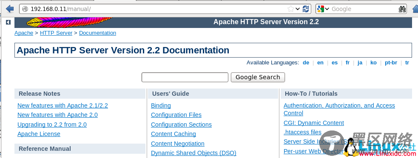Open the Content Caching link
This screenshot has height=158, width=418.
pos(173,134)
